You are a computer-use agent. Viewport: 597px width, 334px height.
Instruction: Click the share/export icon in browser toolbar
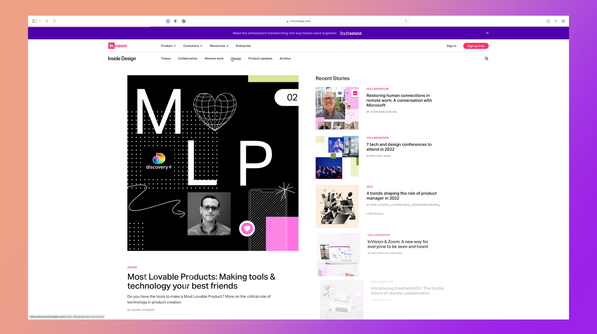tap(548, 21)
